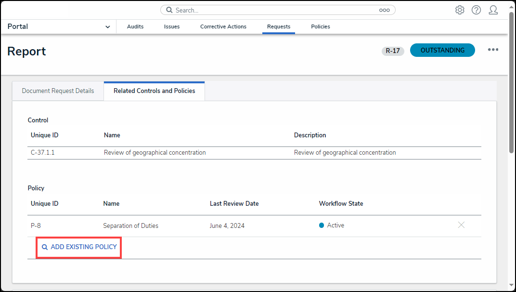Go to Corrective Actions
This screenshot has width=516, height=292.
pyautogui.click(x=223, y=27)
